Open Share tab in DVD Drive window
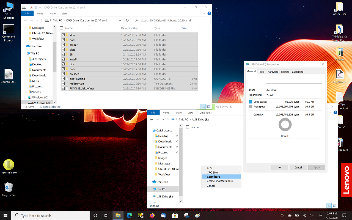352x220 pixels. [53, 13]
